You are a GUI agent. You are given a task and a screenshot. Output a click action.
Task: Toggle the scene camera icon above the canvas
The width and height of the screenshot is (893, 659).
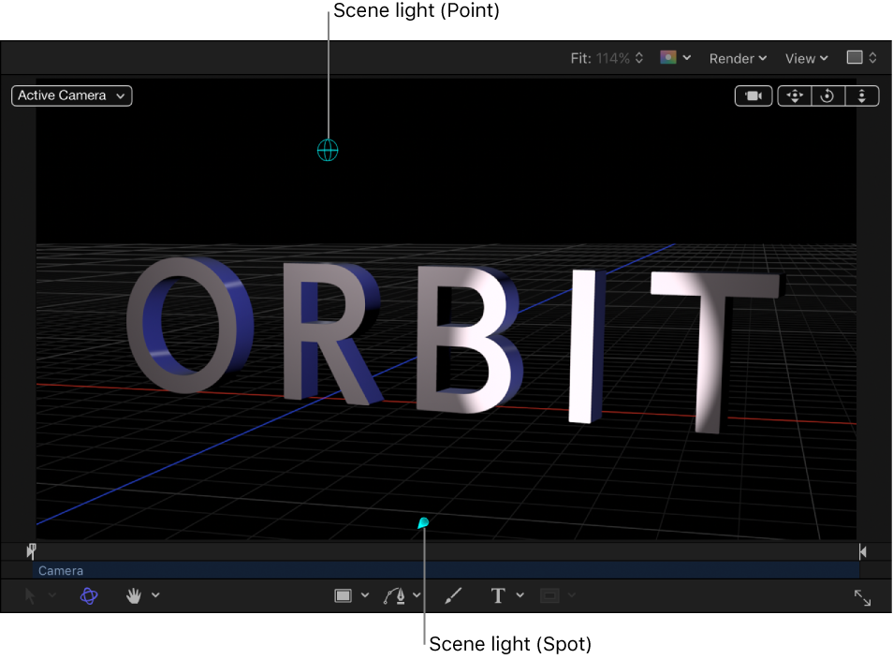coord(754,95)
